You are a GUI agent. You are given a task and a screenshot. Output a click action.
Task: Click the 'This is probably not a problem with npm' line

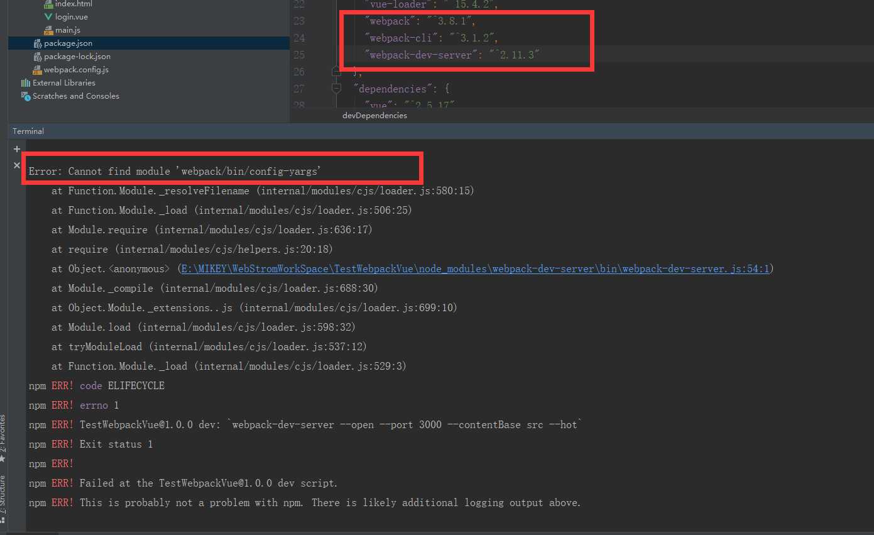point(305,503)
